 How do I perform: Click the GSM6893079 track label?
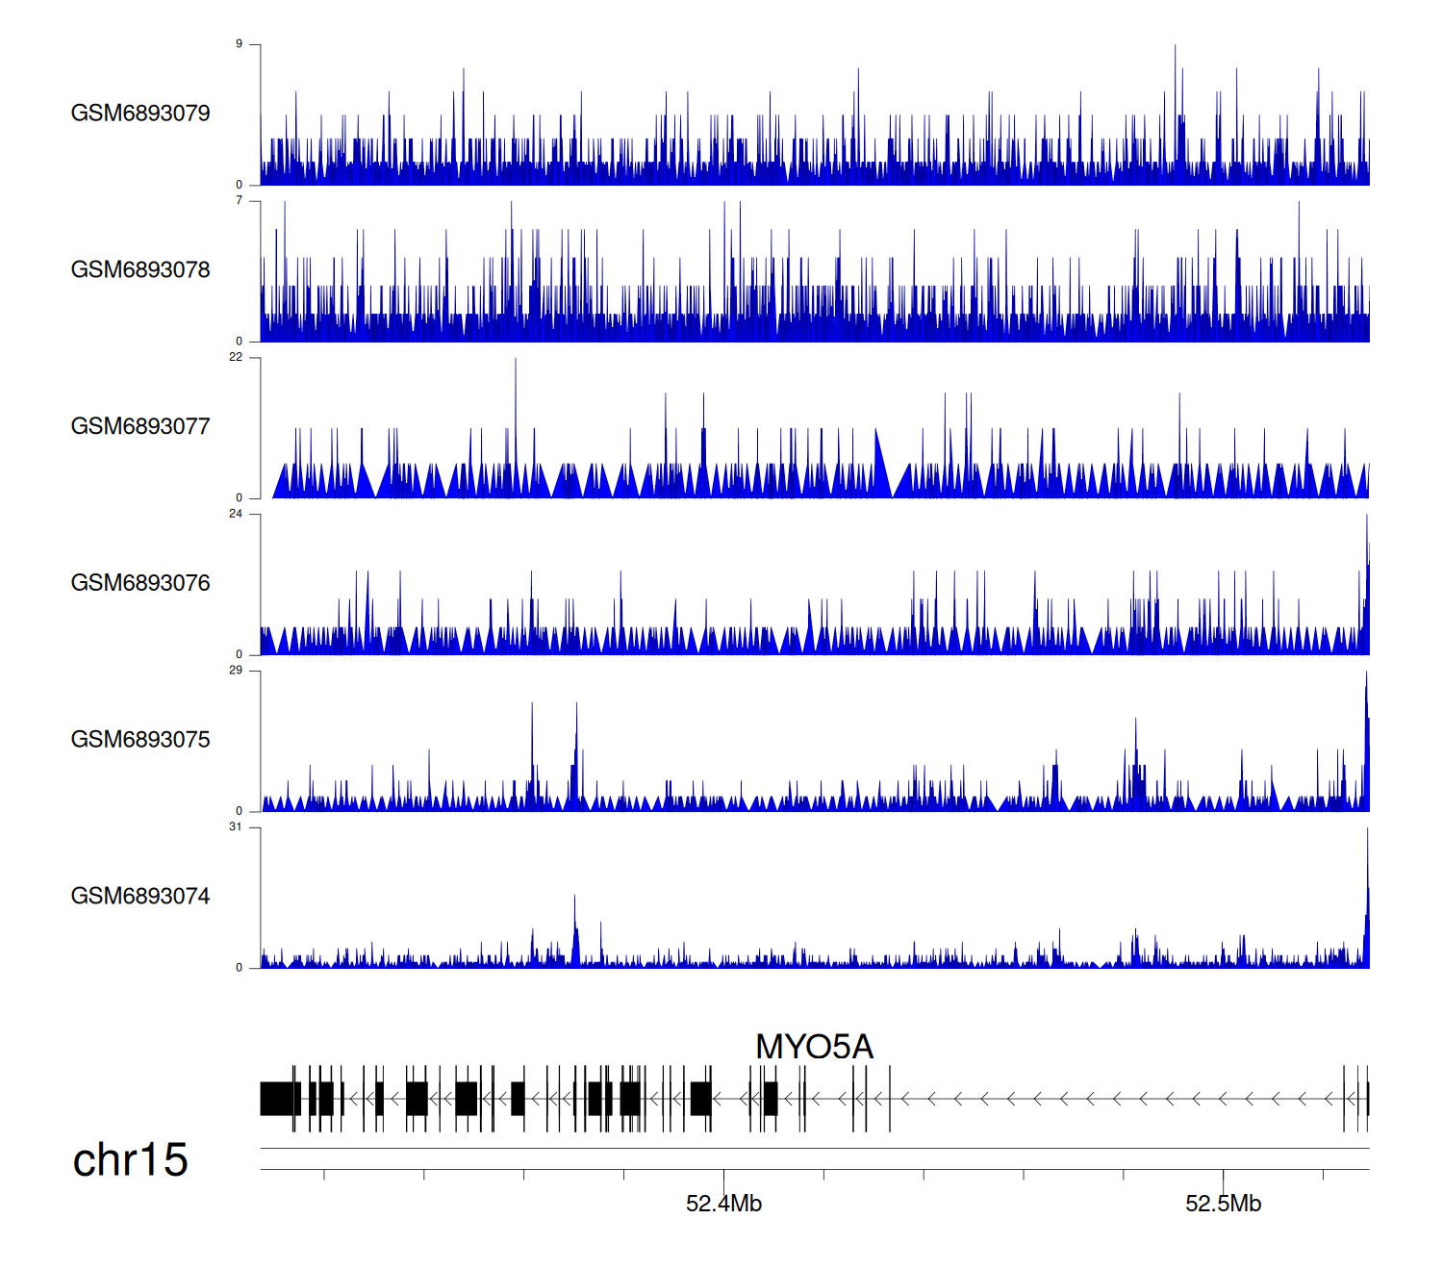pos(140,114)
